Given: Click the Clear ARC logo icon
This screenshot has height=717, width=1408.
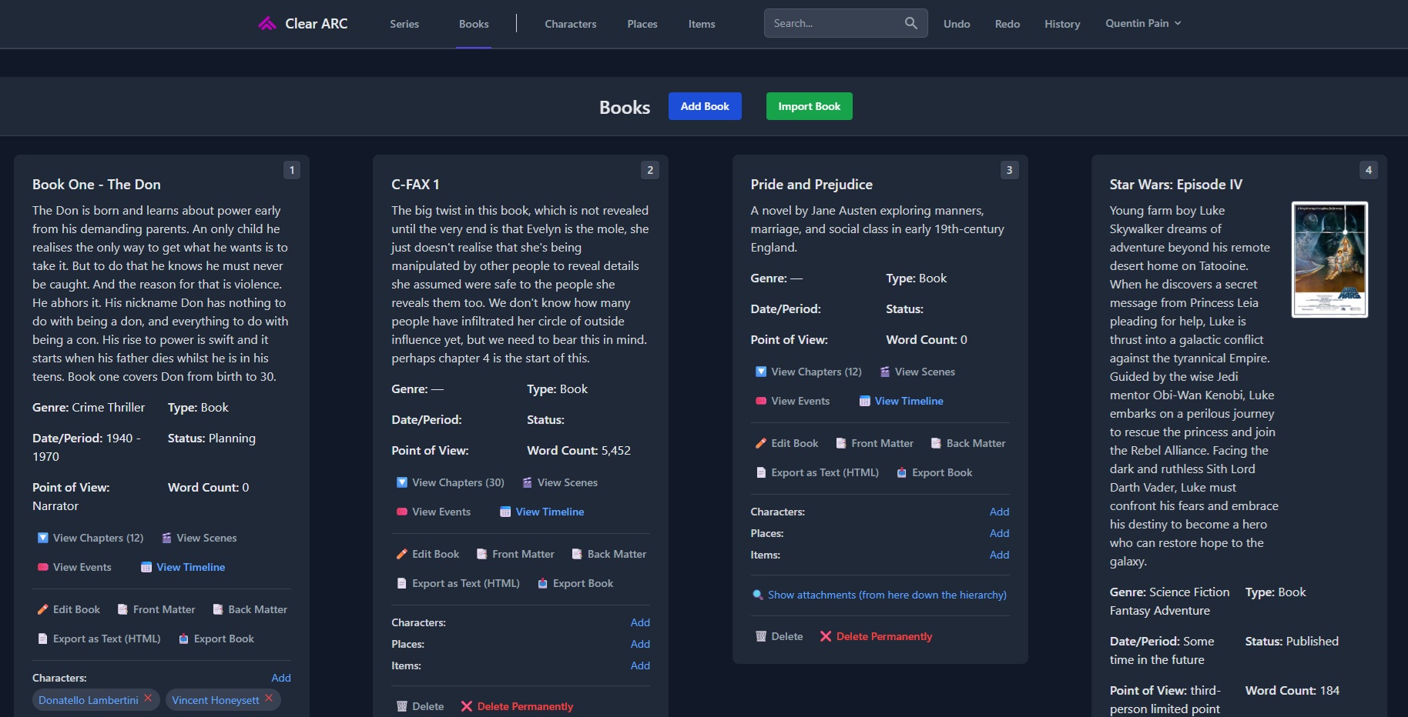Looking at the screenshot, I should [x=267, y=24].
